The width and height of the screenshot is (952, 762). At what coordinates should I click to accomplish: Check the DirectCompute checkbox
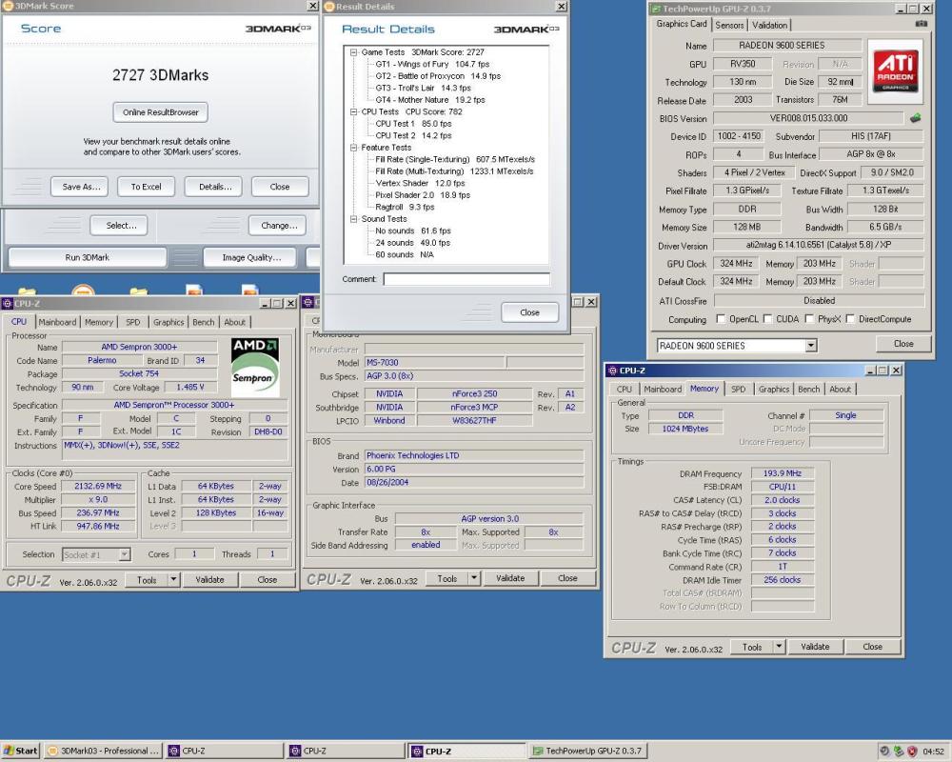850,319
